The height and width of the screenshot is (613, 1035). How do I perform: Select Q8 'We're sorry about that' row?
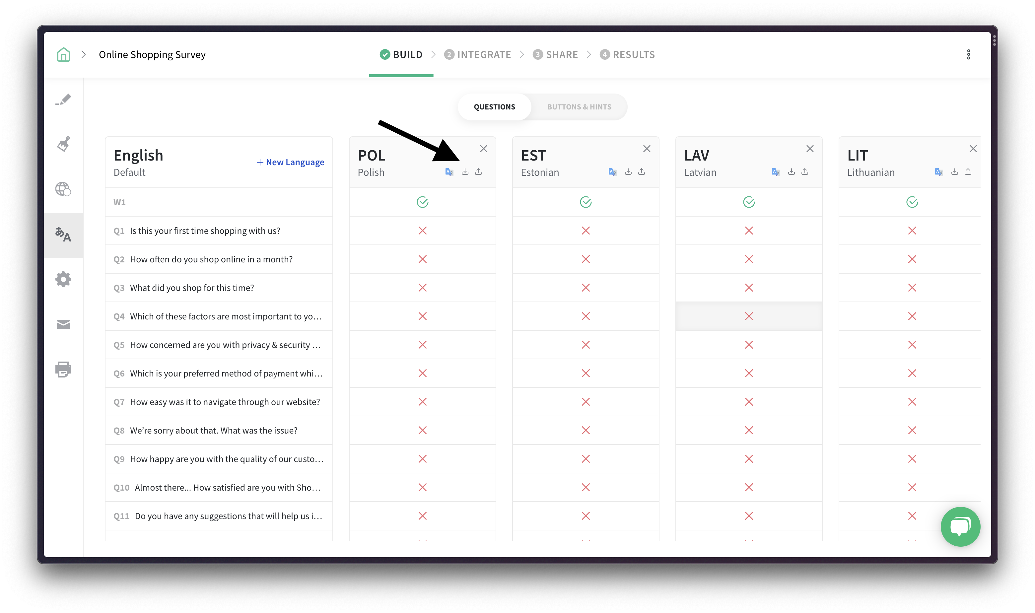tap(219, 431)
